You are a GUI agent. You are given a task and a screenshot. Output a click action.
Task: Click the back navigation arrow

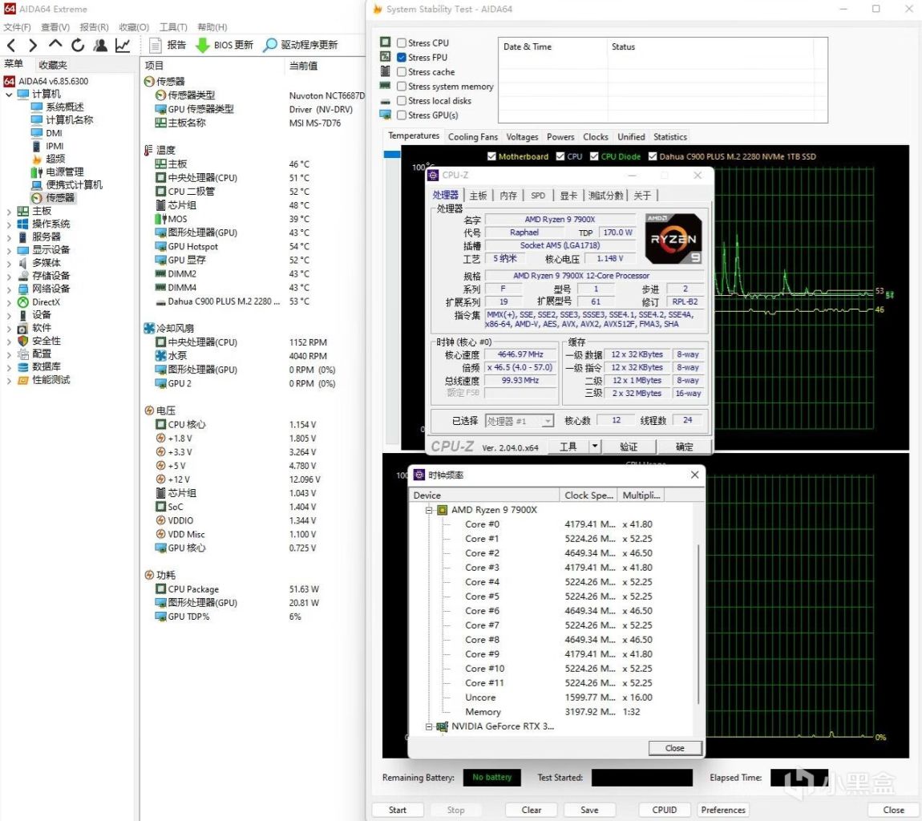point(11,46)
